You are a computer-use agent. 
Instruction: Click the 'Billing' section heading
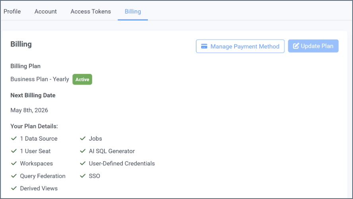coord(21,44)
